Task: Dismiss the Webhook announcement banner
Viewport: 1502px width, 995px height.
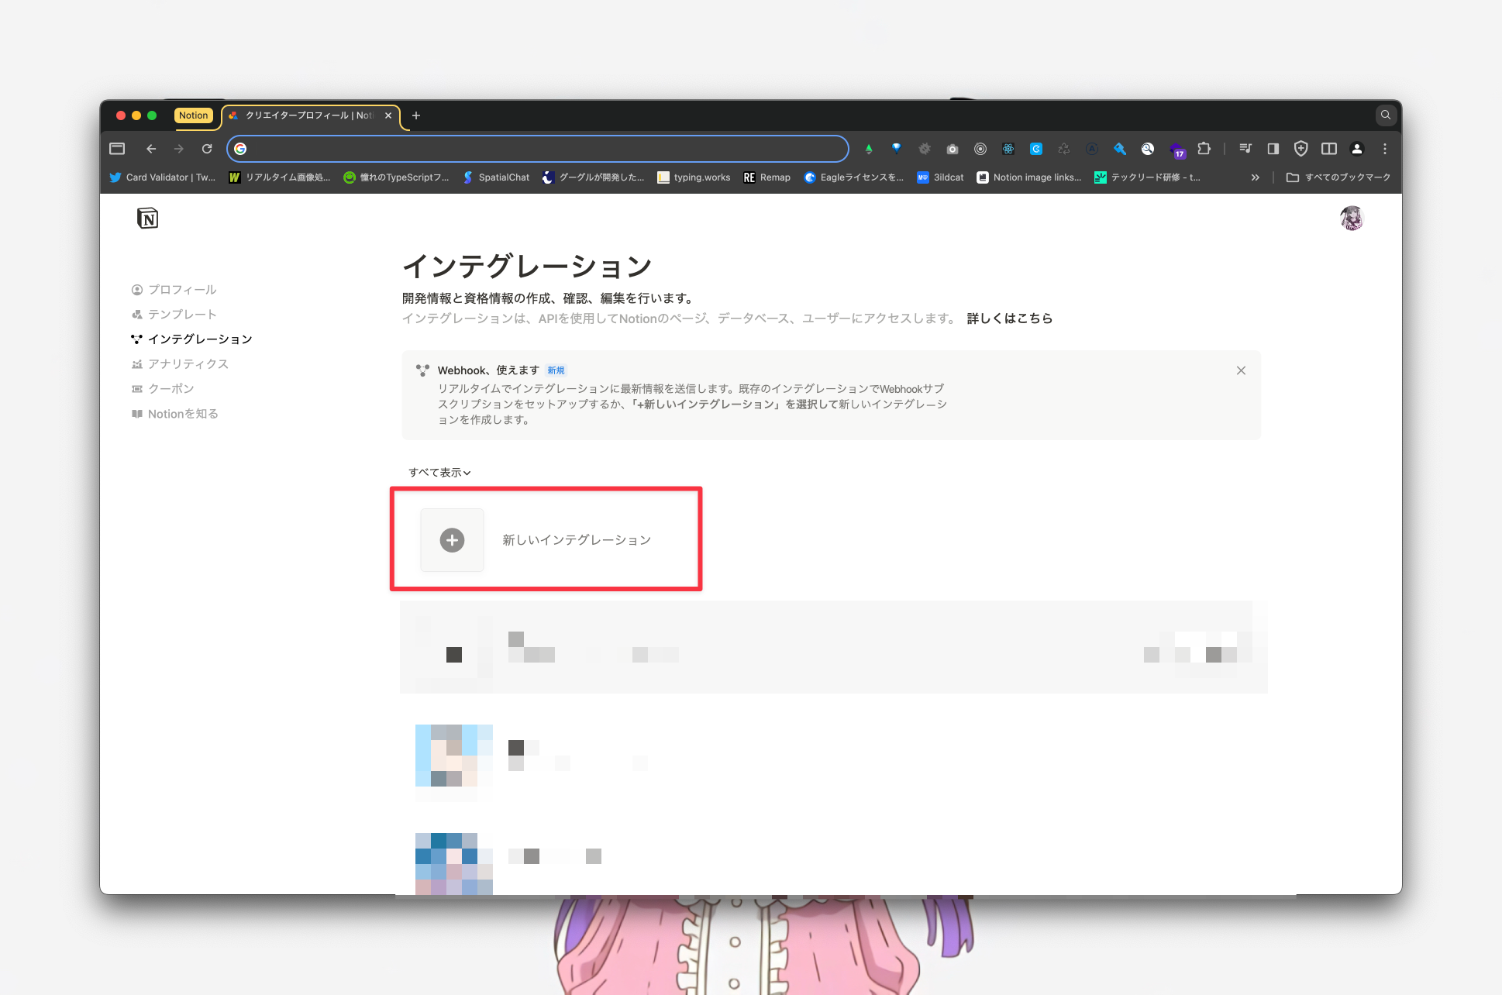Action: tap(1241, 370)
